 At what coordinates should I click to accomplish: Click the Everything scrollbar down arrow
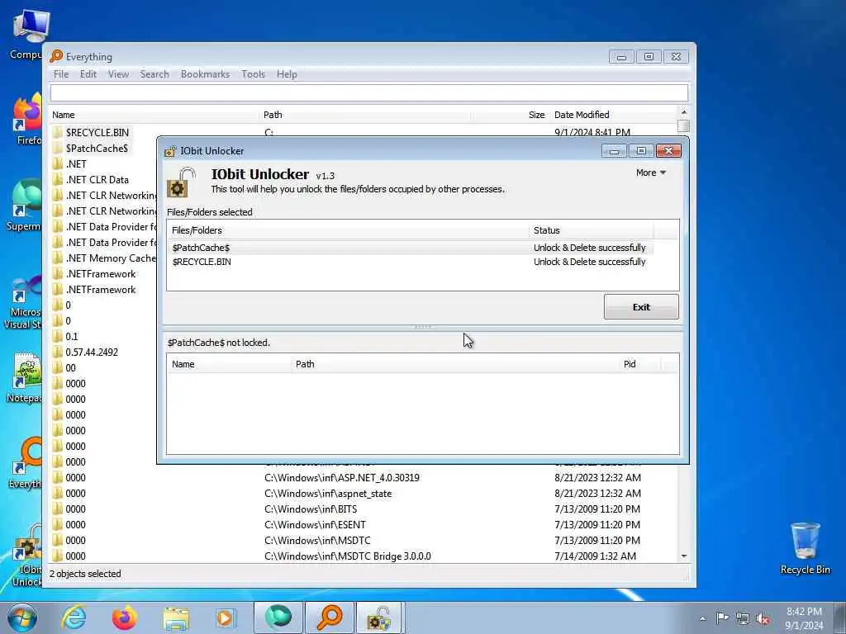pos(683,556)
